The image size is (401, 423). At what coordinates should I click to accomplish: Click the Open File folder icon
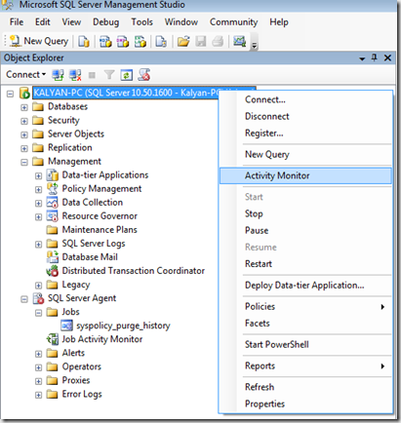coord(183,42)
